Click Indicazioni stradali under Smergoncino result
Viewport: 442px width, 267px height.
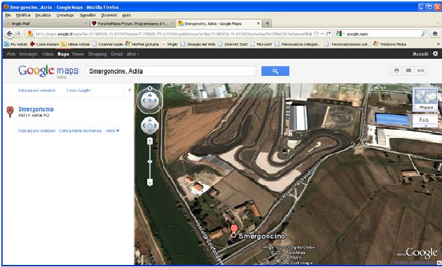(37, 131)
